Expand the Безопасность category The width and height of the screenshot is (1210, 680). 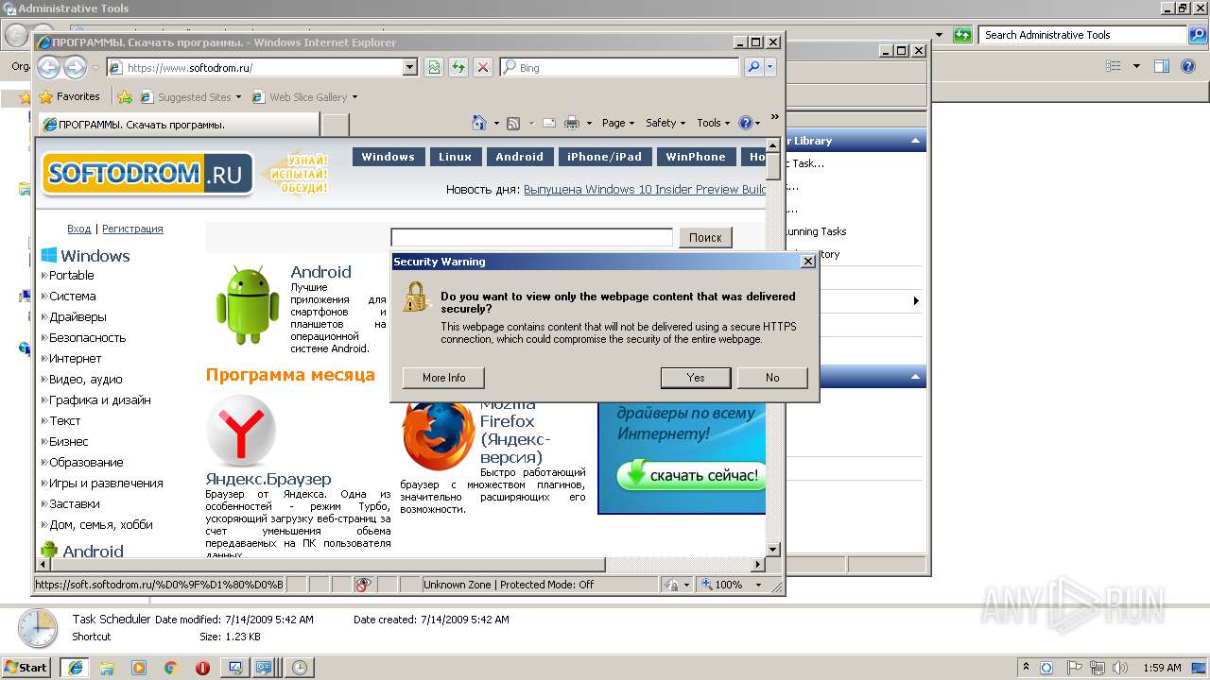(87, 337)
